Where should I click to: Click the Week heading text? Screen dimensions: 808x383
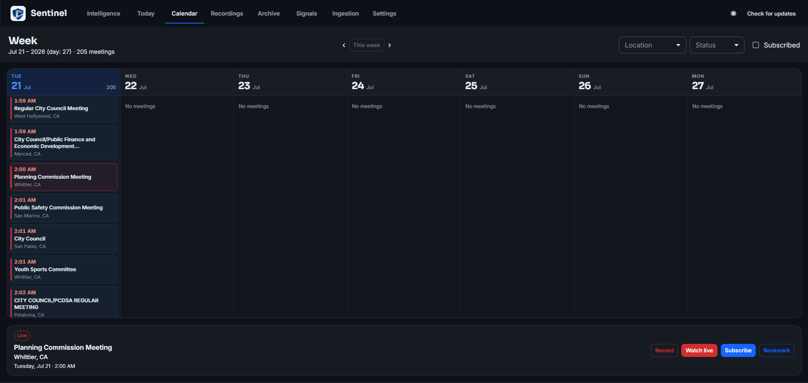[x=23, y=41]
